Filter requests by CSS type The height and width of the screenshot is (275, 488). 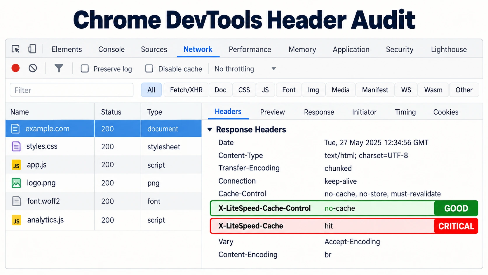tap(244, 90)
